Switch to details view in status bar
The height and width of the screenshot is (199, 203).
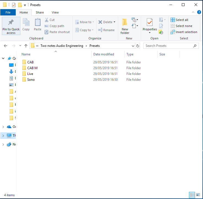(x=192, y=195)
